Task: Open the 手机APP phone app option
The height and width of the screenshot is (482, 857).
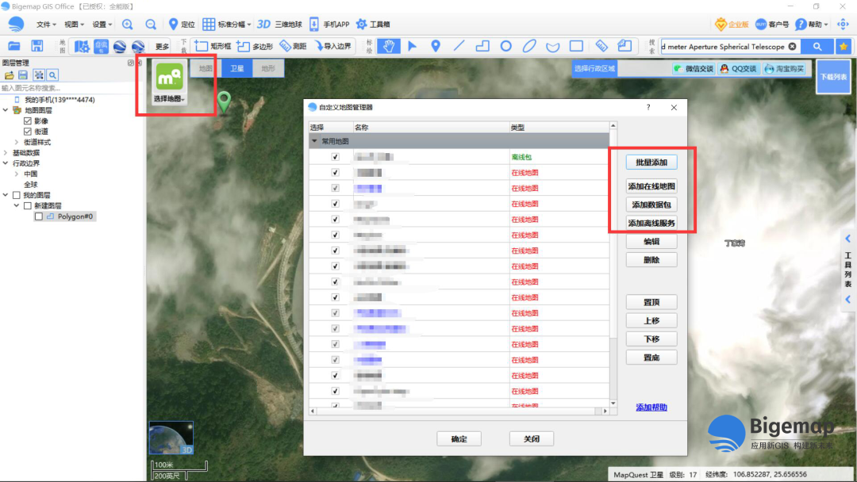Action: coord(329,24)
